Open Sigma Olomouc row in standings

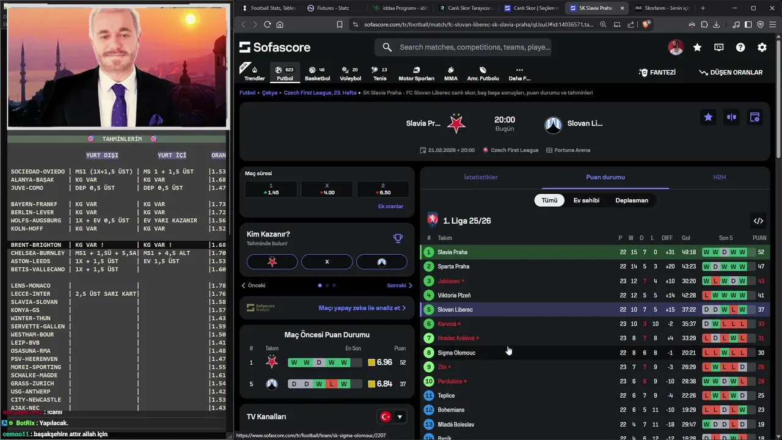pyautogui.click(x=594, y=353)
